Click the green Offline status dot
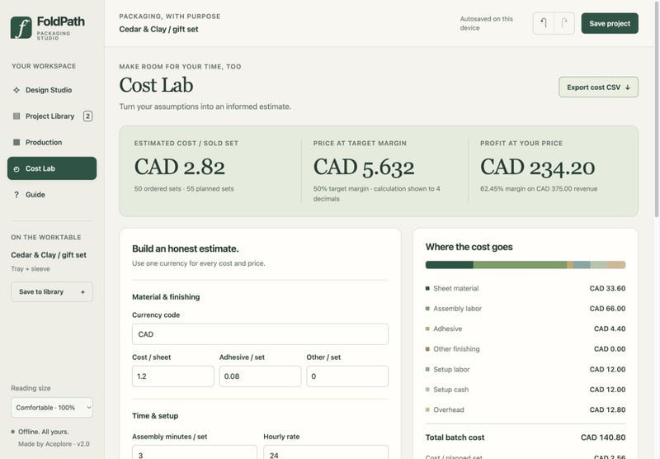660x459 pixels. pyautogui.click(x=13, y=432)
